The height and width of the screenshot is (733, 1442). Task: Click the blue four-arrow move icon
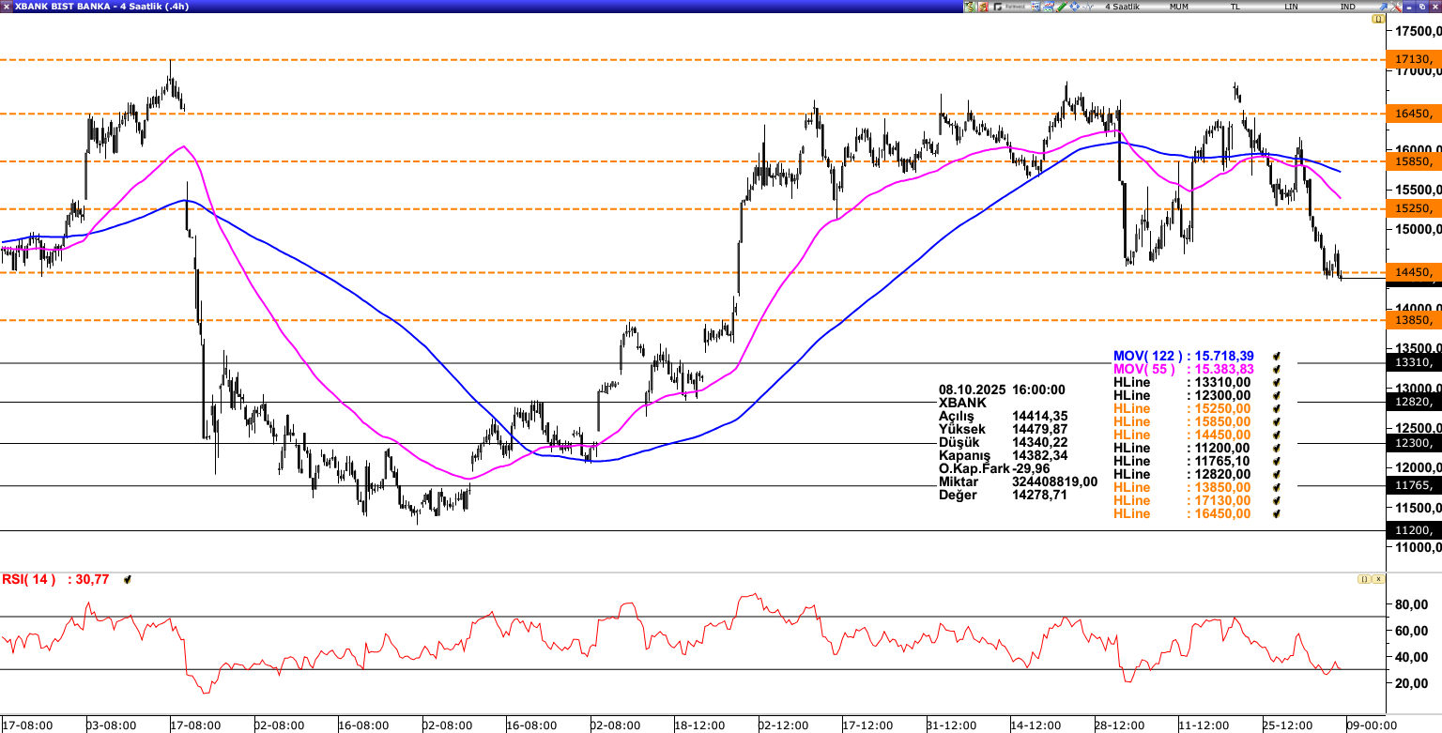click(x=1075, y=7)
